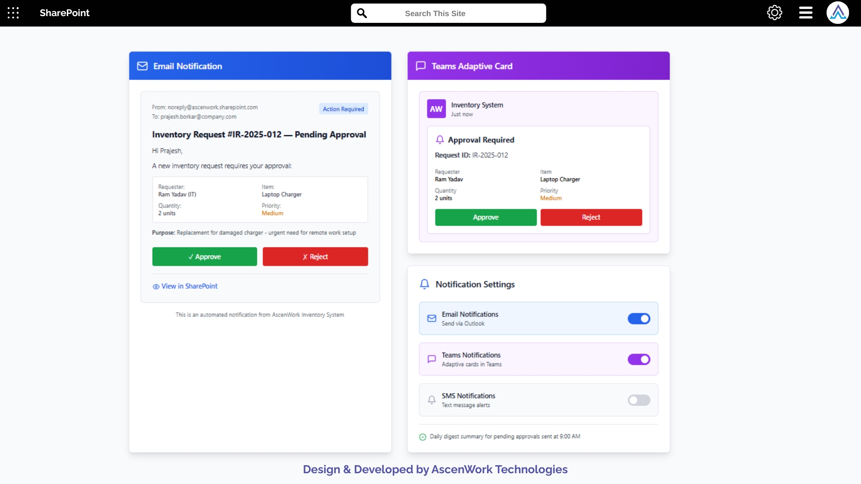Disable the Teams Notifications toggle
The width and height of the screenshot is (861, 484).
click(x=639, y=359)
